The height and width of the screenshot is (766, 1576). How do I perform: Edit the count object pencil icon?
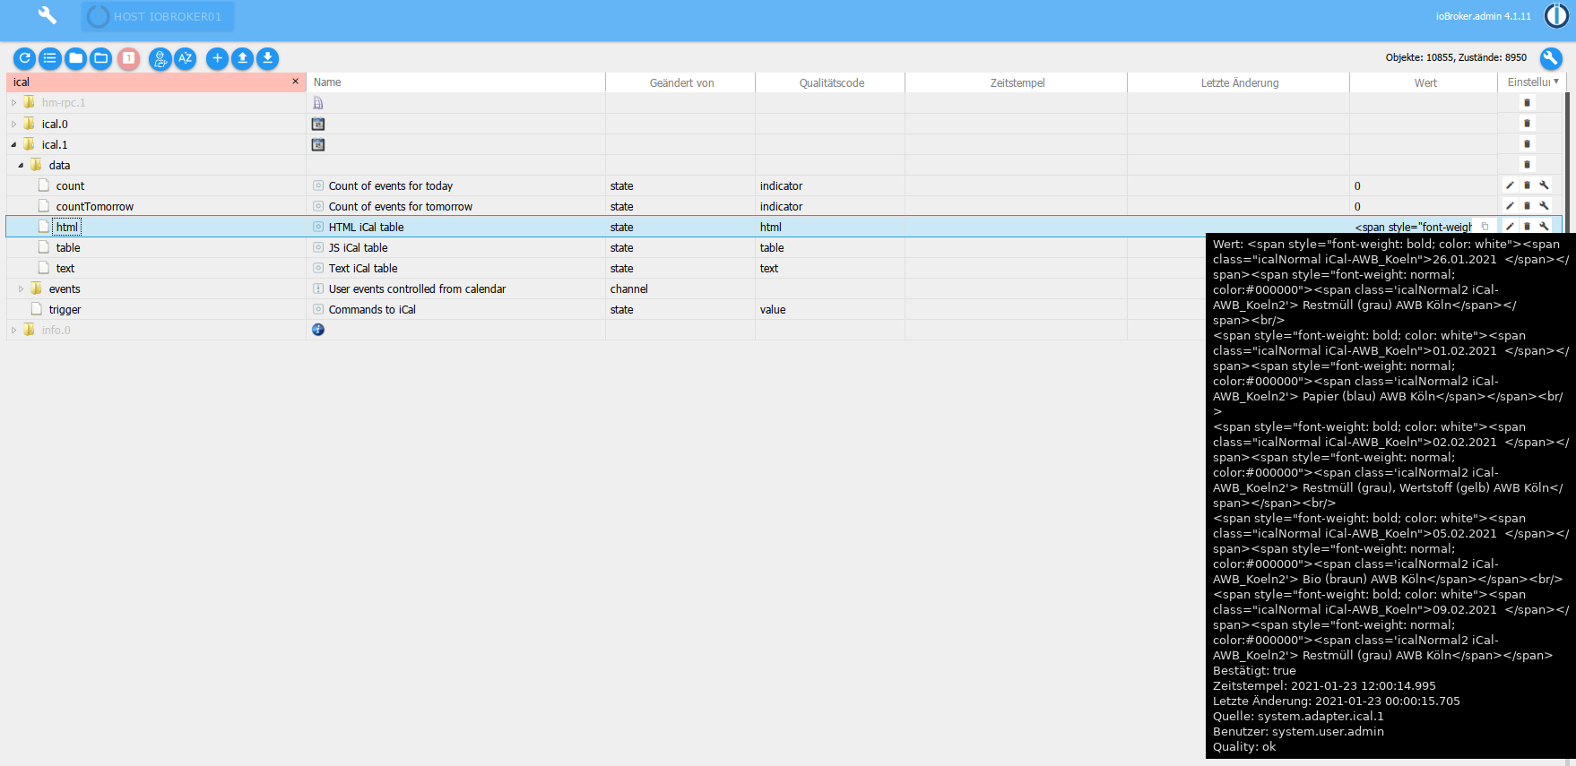(x=1511, y=185)
